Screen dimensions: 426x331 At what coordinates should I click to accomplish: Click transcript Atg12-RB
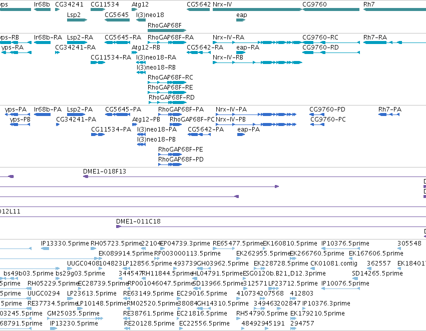click(146, 48)
